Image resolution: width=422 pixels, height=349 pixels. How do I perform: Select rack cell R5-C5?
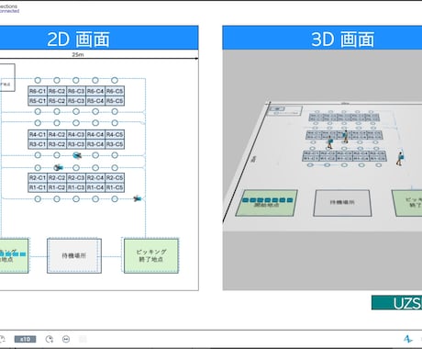pos(115,101)
